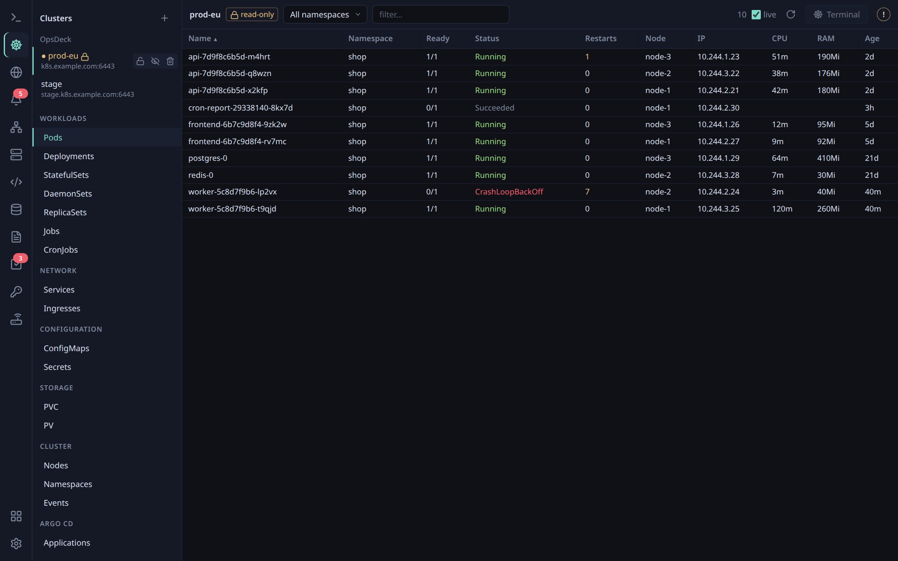Select the Kubernetes helm wheel icon
The height and width of the screenshot is (561, 898).
(x=16, y=45)
